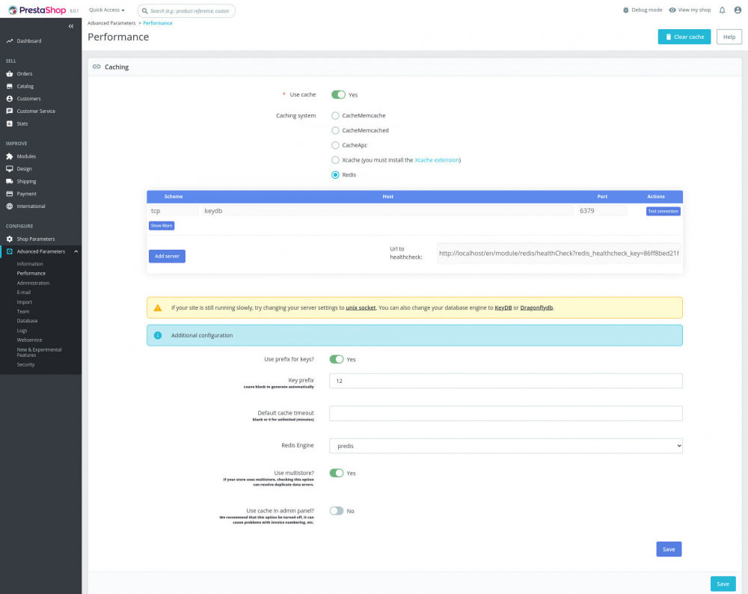The height and width of the screenshot is (594, 748).
Task: Select CacheMemcache caching system
Action: coord(335,115)
